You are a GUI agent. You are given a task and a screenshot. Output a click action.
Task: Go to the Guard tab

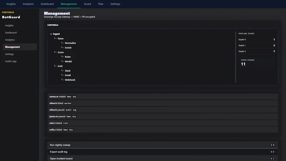point(87,4)
